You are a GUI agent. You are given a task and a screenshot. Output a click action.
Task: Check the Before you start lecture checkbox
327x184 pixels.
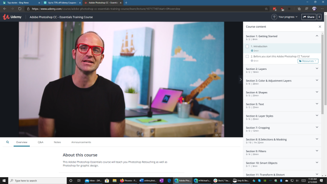247,56
